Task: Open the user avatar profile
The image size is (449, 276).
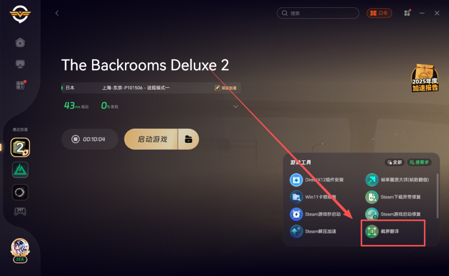Action: coord(20,248)
